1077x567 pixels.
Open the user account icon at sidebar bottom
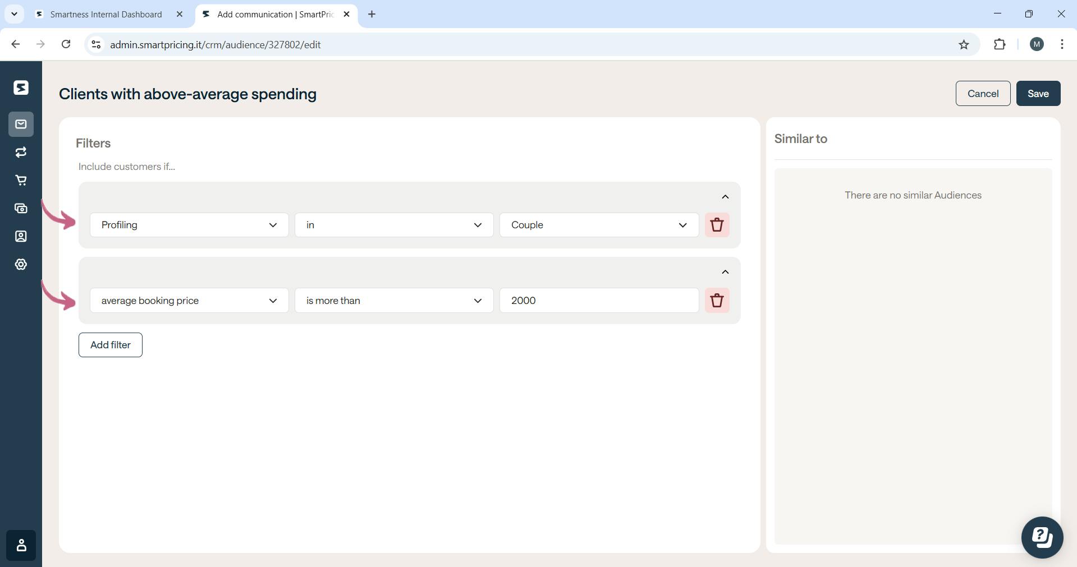point(21,545)
